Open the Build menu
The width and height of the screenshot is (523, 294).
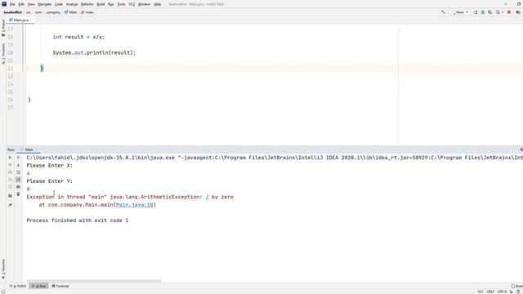tap(101, 4)
